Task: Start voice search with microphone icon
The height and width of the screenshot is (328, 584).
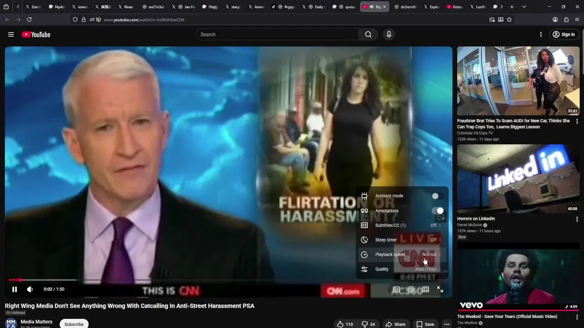Action: point(389,35)
